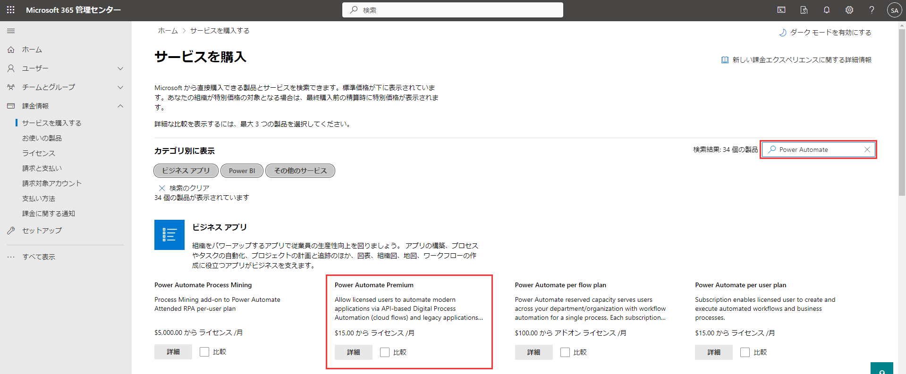Open help question mark icon
This screenshot has height=374, width=906.
pyautogui.click(x=872, y=10)
